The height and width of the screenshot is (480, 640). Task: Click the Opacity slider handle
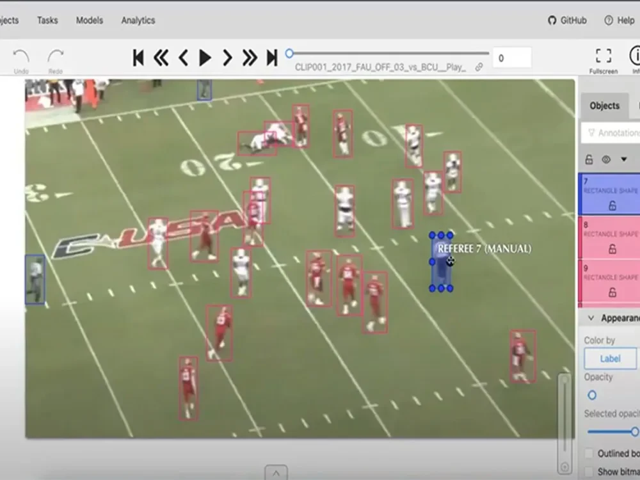[592, 395]
